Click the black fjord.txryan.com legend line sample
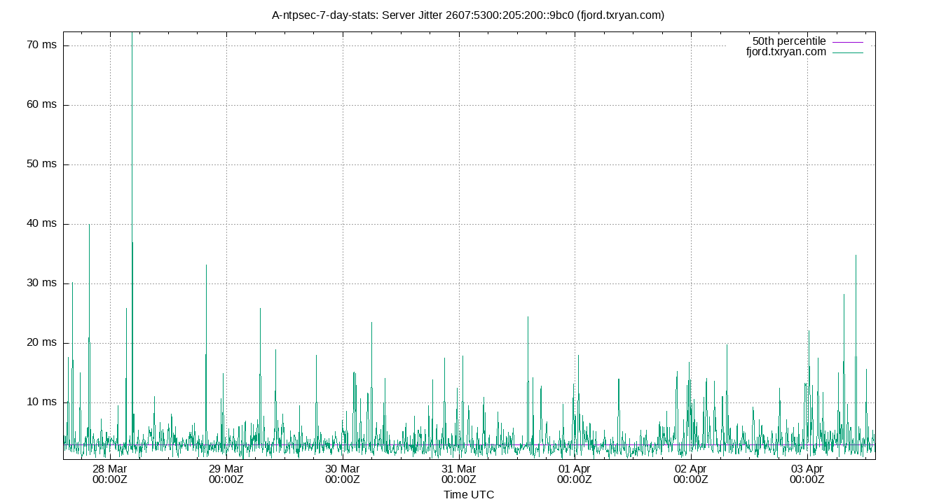Image resolution: width=939 pixels, height=504 pixels. pyautogui.click(x=847, y=52)
